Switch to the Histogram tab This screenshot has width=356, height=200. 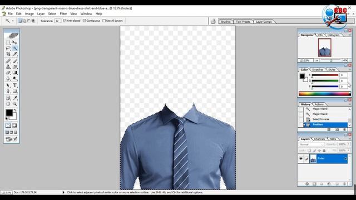(x=333, y=35)
